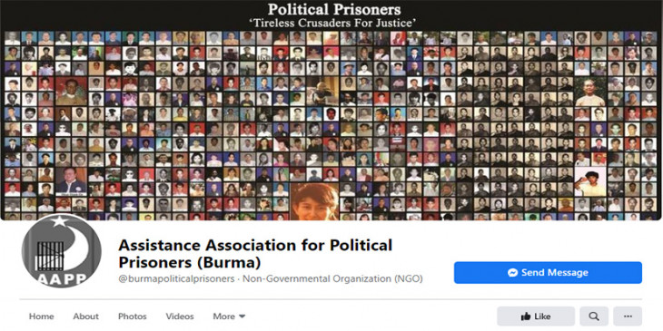Open the three-dots more options button
This screenshot has height=331, width=663.
pos(628,316)
